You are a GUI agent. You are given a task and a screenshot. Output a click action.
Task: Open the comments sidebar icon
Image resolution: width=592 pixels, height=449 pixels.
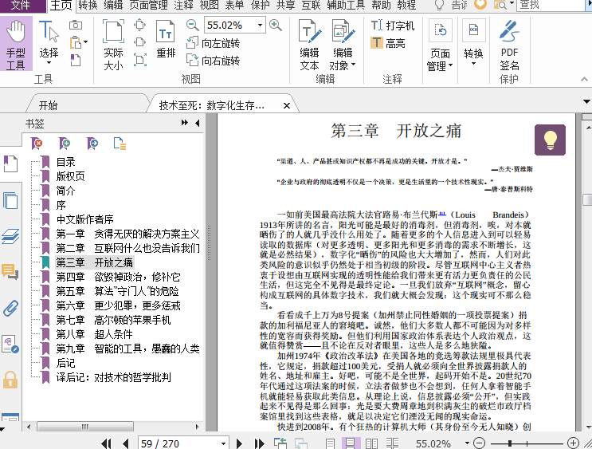(x=10, y=272)
